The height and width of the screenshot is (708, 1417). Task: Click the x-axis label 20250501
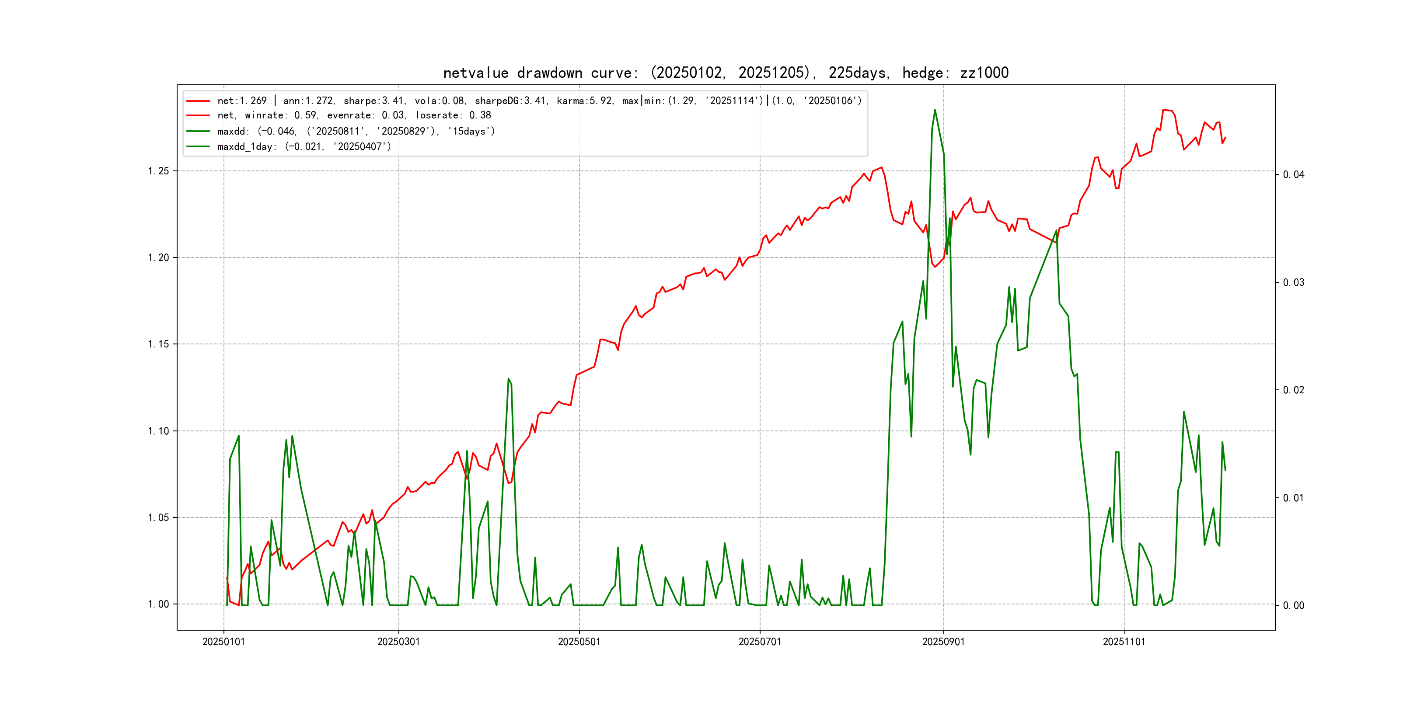(x=579, y=642)
